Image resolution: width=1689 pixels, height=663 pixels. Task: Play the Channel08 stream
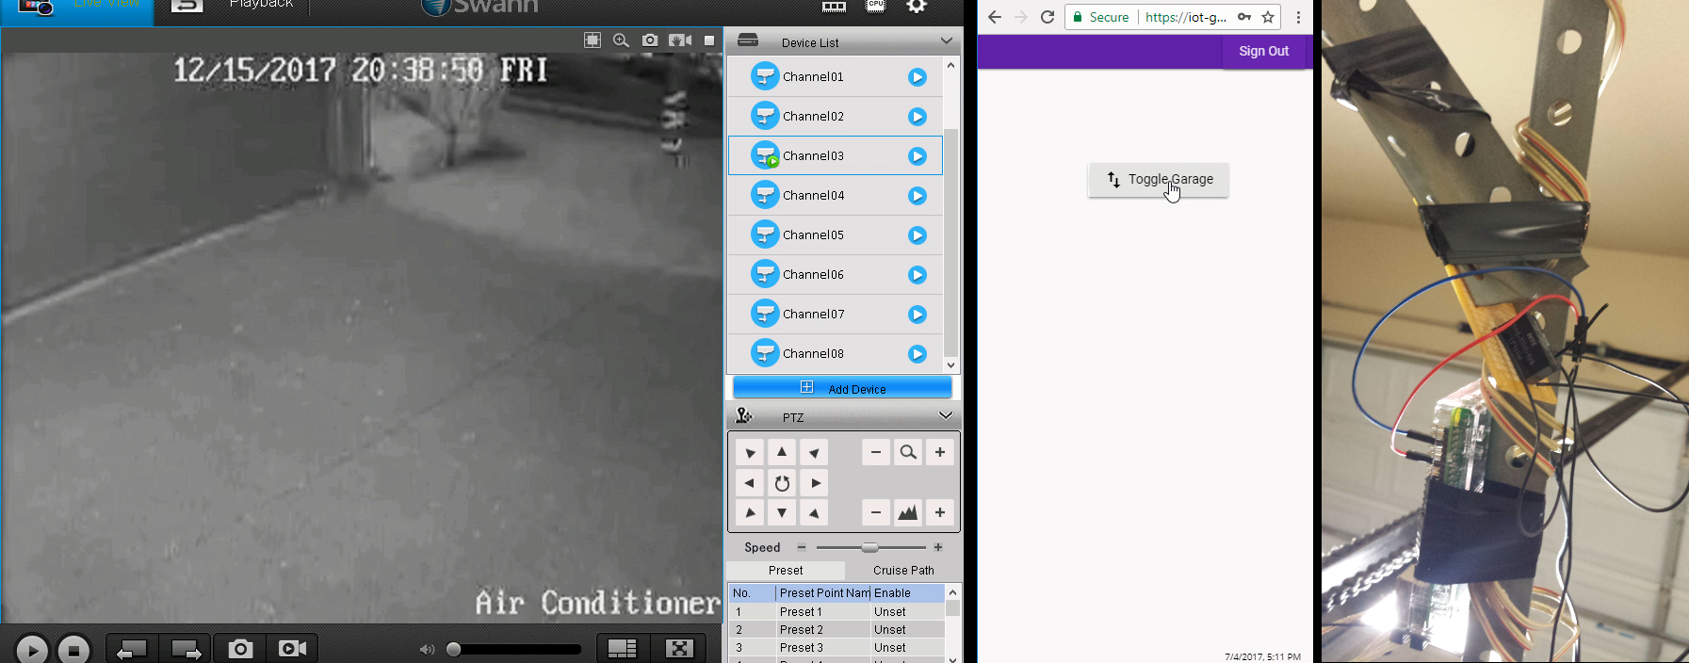[x=917, y=354]
